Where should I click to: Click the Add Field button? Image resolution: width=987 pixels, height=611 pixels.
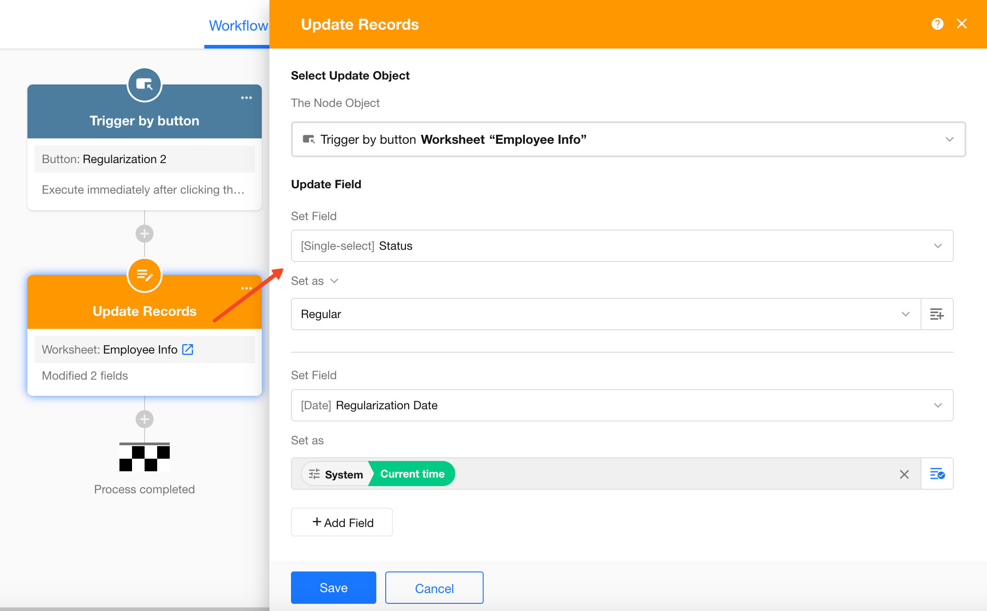click(342, 522)
